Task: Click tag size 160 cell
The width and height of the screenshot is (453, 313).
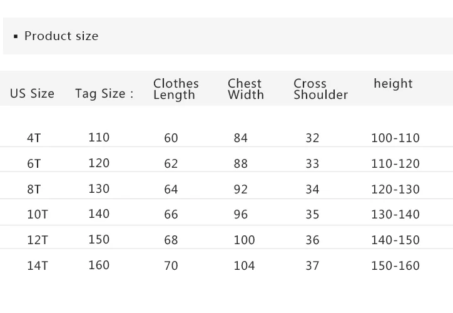Action: 99,265
